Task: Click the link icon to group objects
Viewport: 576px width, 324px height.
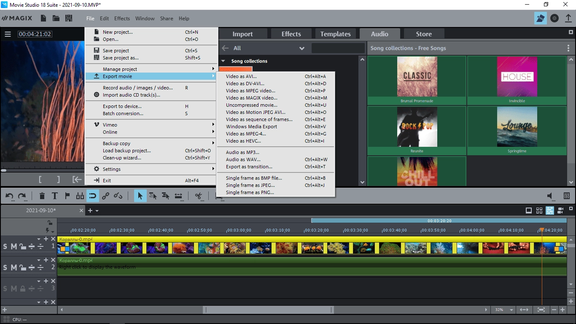Action: point(105,196)
